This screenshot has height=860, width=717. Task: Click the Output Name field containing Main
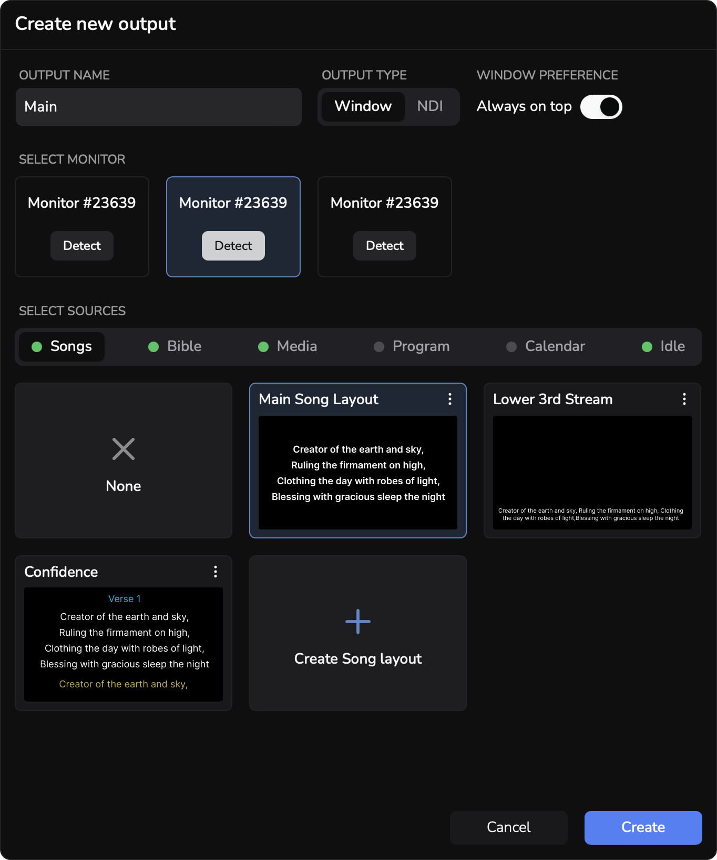pyautogui.click(x=159, y=107)
